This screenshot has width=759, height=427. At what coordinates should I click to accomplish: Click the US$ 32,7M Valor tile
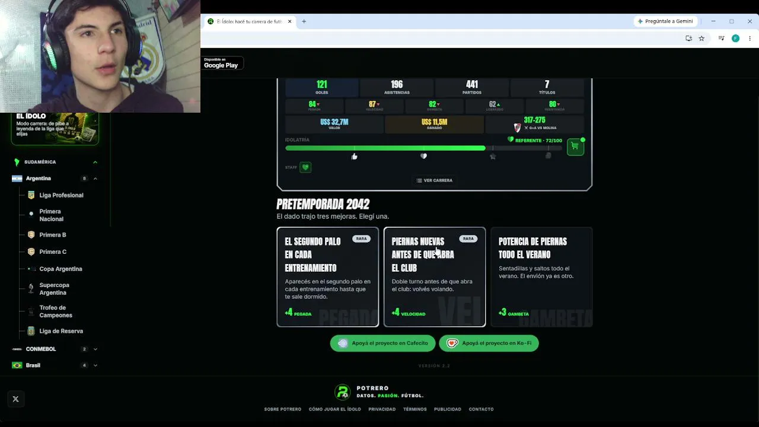pyautogui.click(x=334, y=124)
